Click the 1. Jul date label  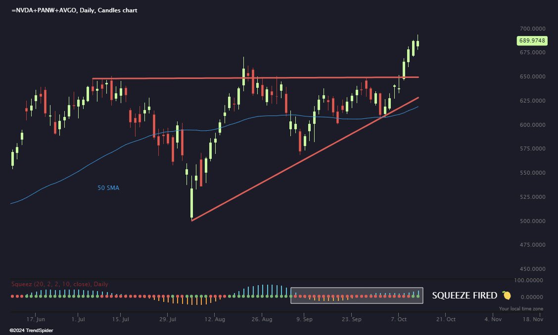[x=78, y=319]
